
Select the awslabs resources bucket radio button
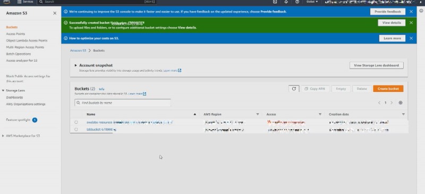76,122
